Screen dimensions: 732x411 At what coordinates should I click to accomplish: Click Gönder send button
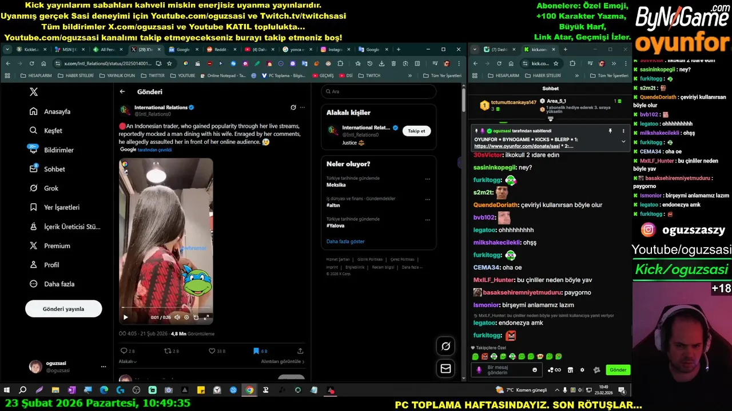(x=618, y=370)
